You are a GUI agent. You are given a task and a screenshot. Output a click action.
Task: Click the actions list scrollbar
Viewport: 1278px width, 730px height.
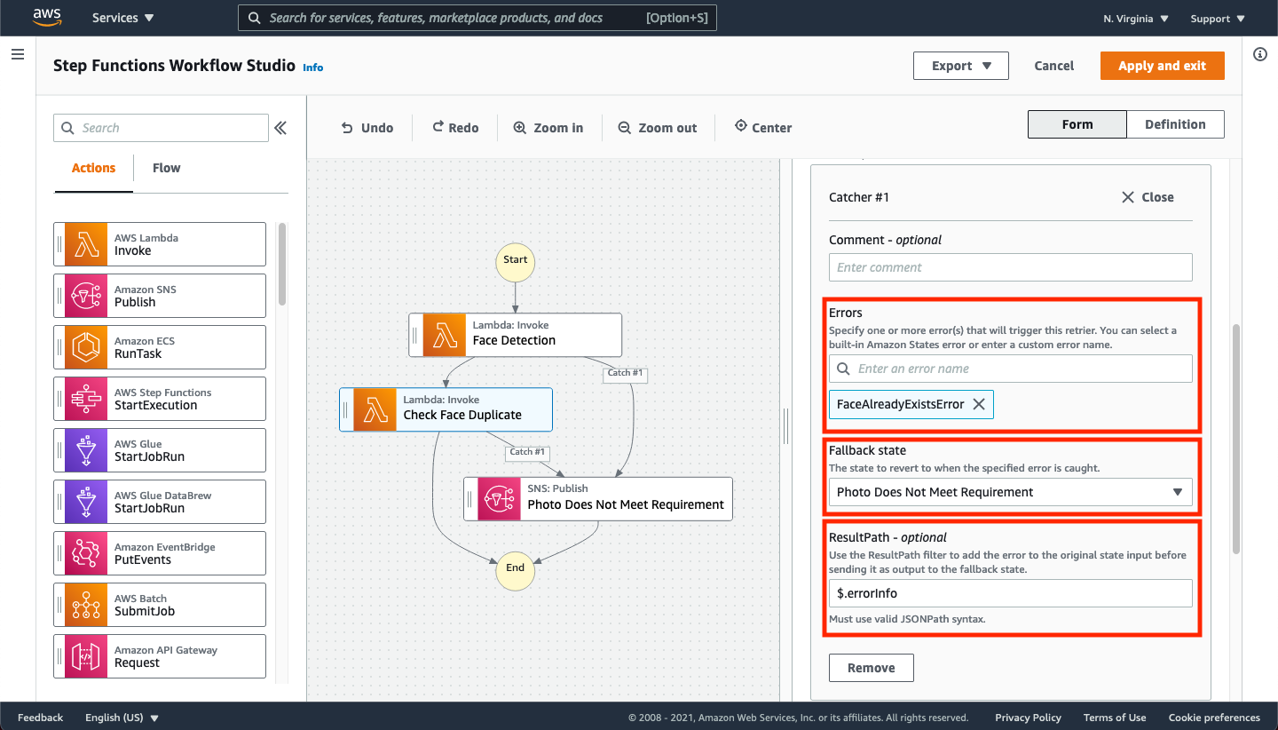click(x=282, y=264)
